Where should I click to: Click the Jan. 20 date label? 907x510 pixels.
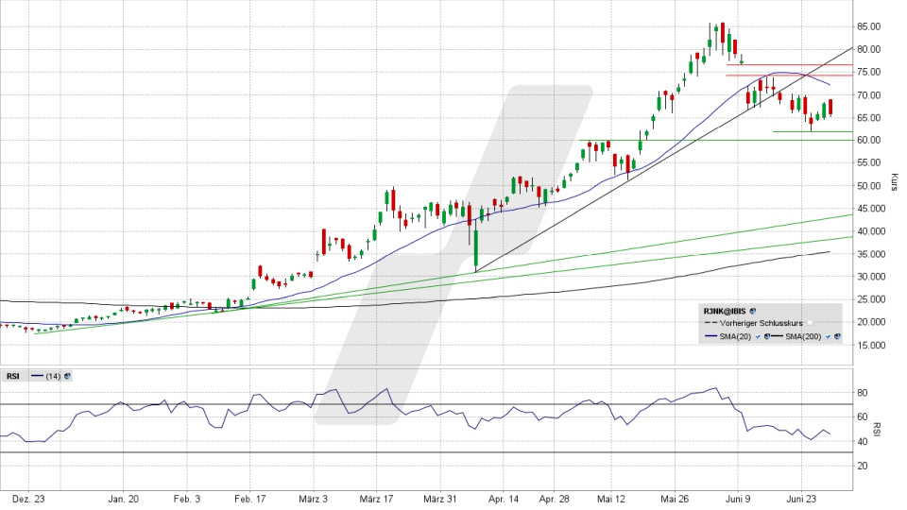pos(124,499)
